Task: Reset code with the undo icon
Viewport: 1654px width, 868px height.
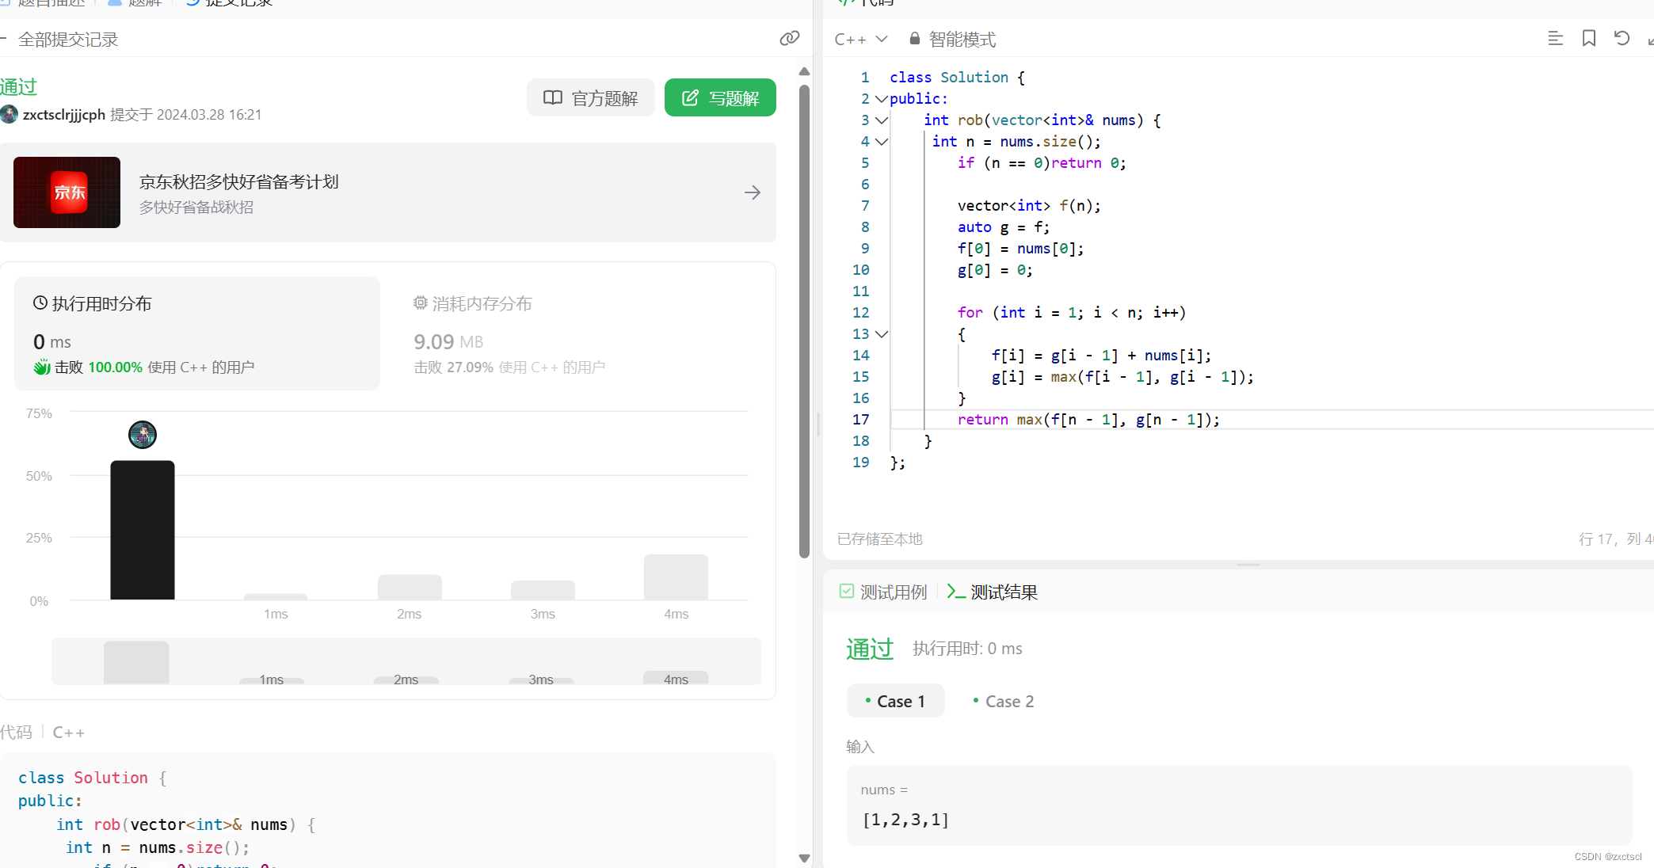Action: 1622,38
